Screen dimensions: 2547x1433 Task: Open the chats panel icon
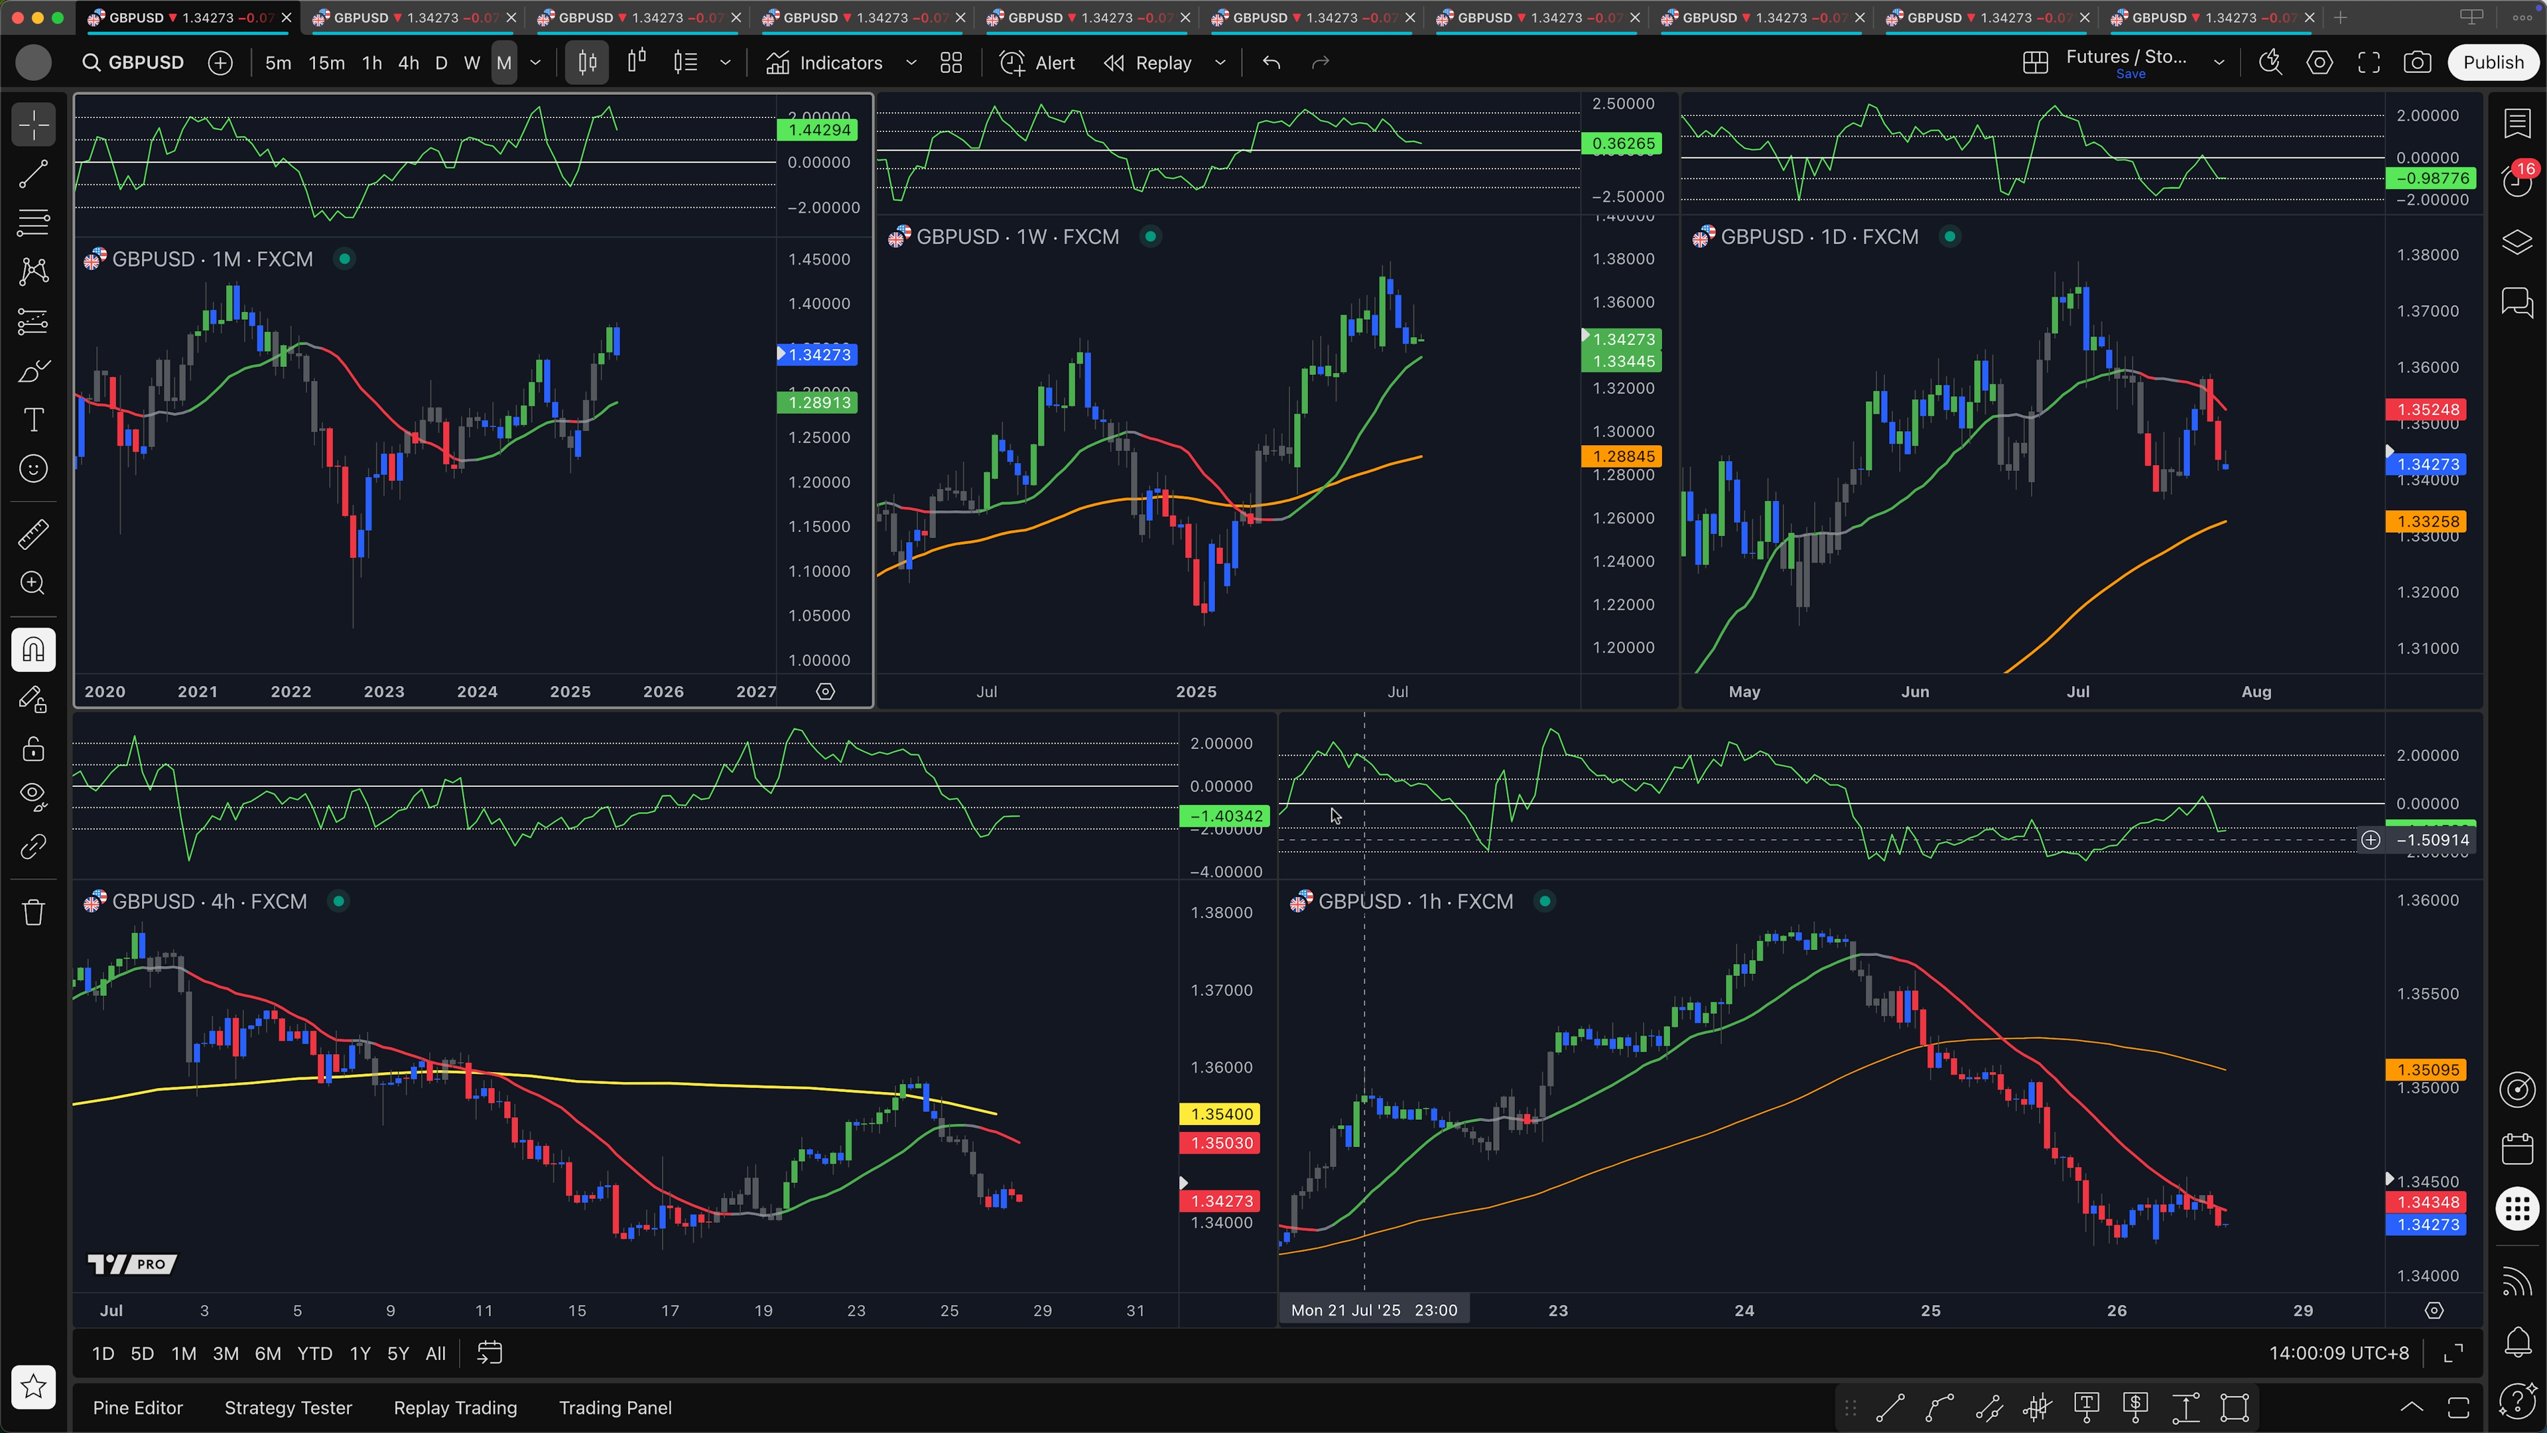coord(2517,302)
